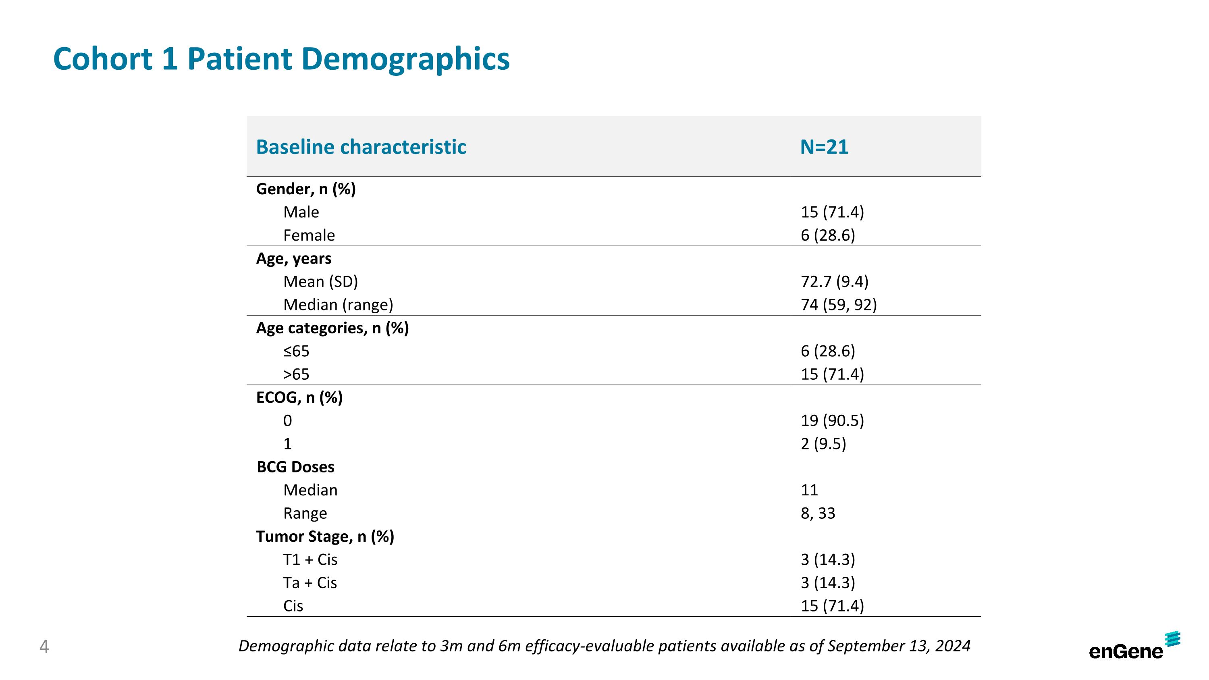Image resolution: width=1209 pixels, height=680 pixels.
Task: Select the Baseline characteristic column header
Action: coord(361,147)
